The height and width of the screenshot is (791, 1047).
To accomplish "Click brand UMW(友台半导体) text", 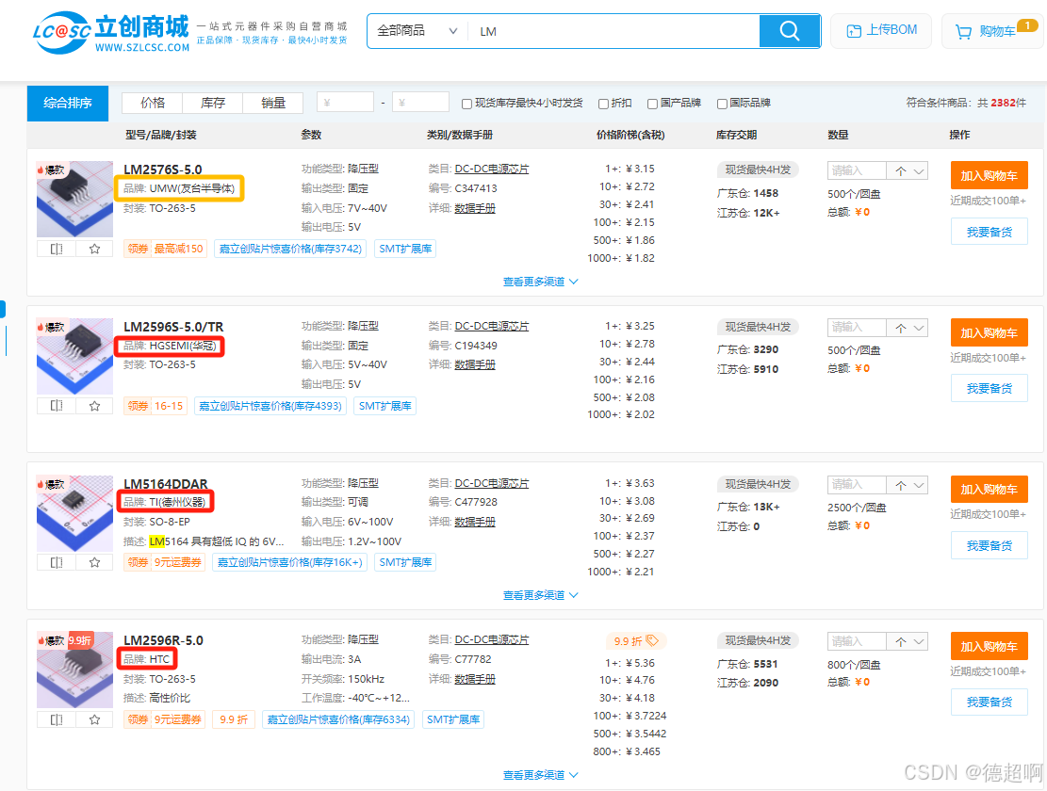I will pos(192,188).
